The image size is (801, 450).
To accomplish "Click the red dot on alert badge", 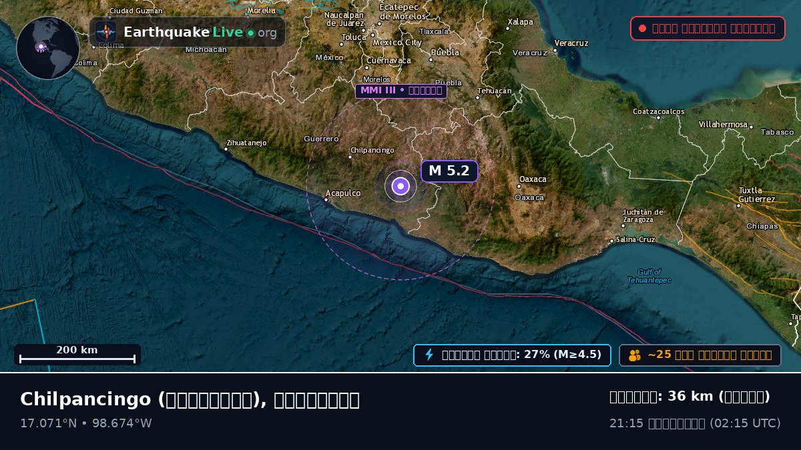I will (642, 28).
